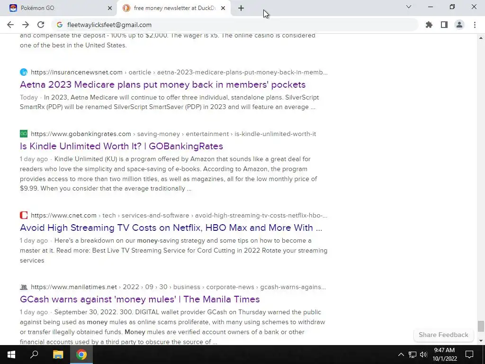Go forward to the next page
The width and height of the screenshot is (485, 364).
(26, 25)
